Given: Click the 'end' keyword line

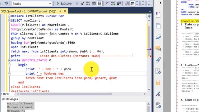Looking at the screenshot, I should point(21,82).
